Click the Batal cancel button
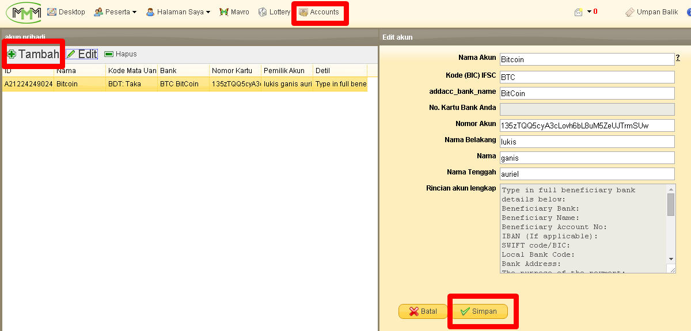691x331 pixels. tap(423, 311)
